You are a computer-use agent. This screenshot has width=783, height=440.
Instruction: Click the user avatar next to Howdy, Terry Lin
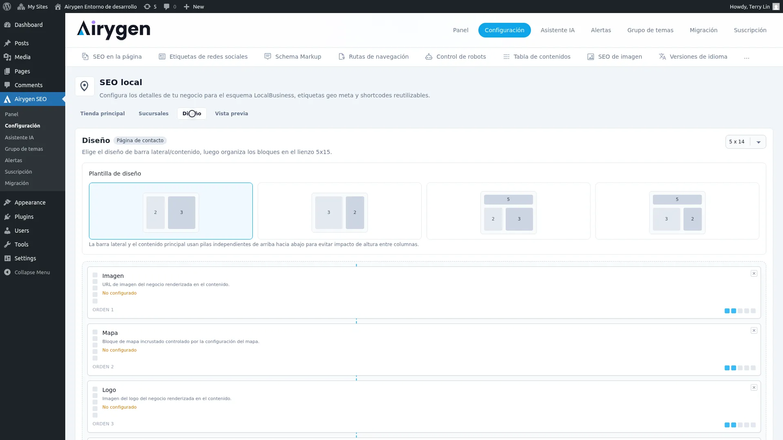click(x=776, y=7)
